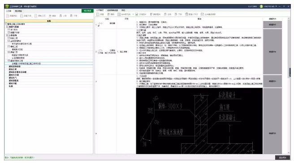294x163 pixels.
Task: Collapse the 钢筋工程 tree node
Action: coord(9,38)
